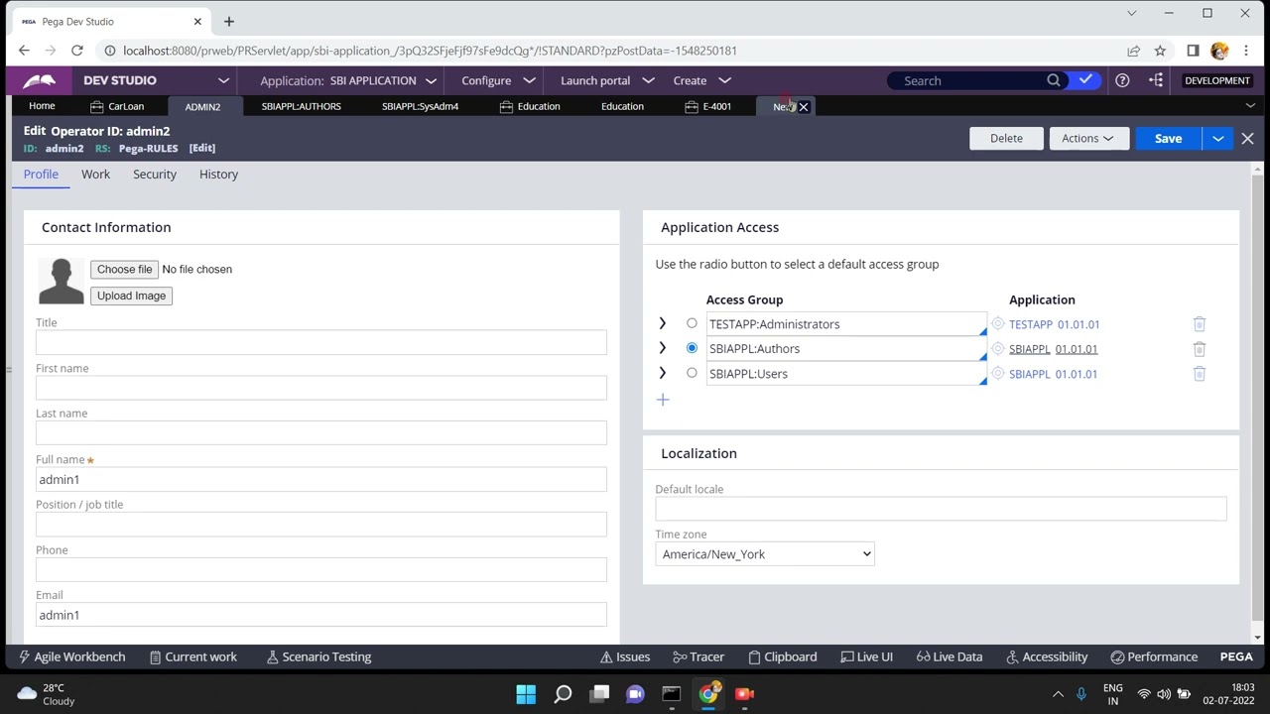
Task: Open Agile Workbench
Action: tap(72, 656)
